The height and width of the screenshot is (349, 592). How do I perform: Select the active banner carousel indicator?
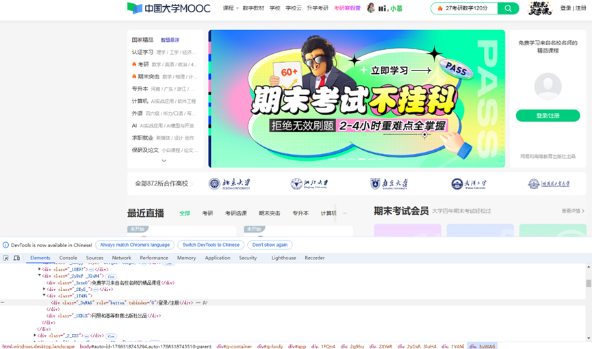pyautogui.click(x=361, y=159)
